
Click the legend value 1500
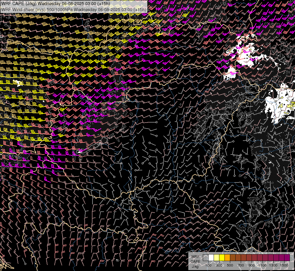coord(284,265)
